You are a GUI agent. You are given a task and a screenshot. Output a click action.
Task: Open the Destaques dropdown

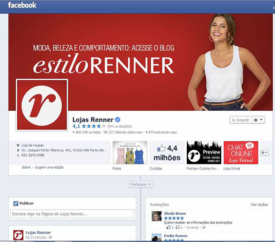(141, 184)
